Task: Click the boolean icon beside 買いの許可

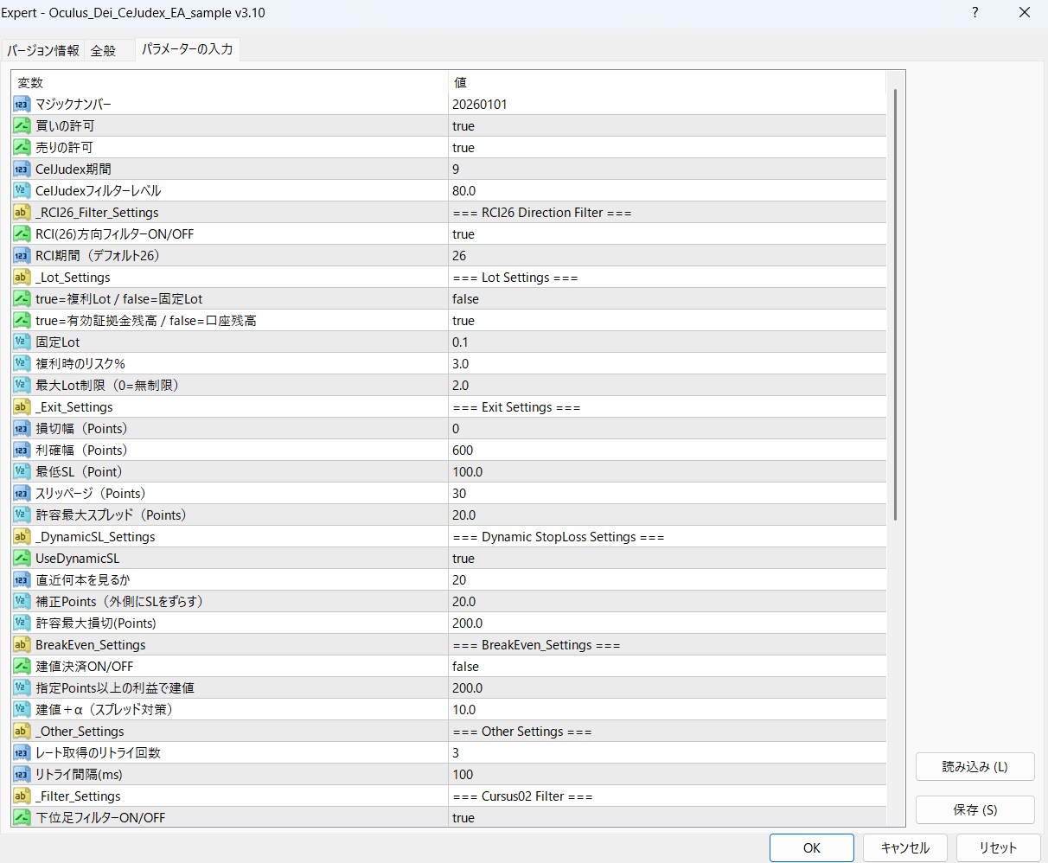Action: pyautogui.click(x=22, y=126)
